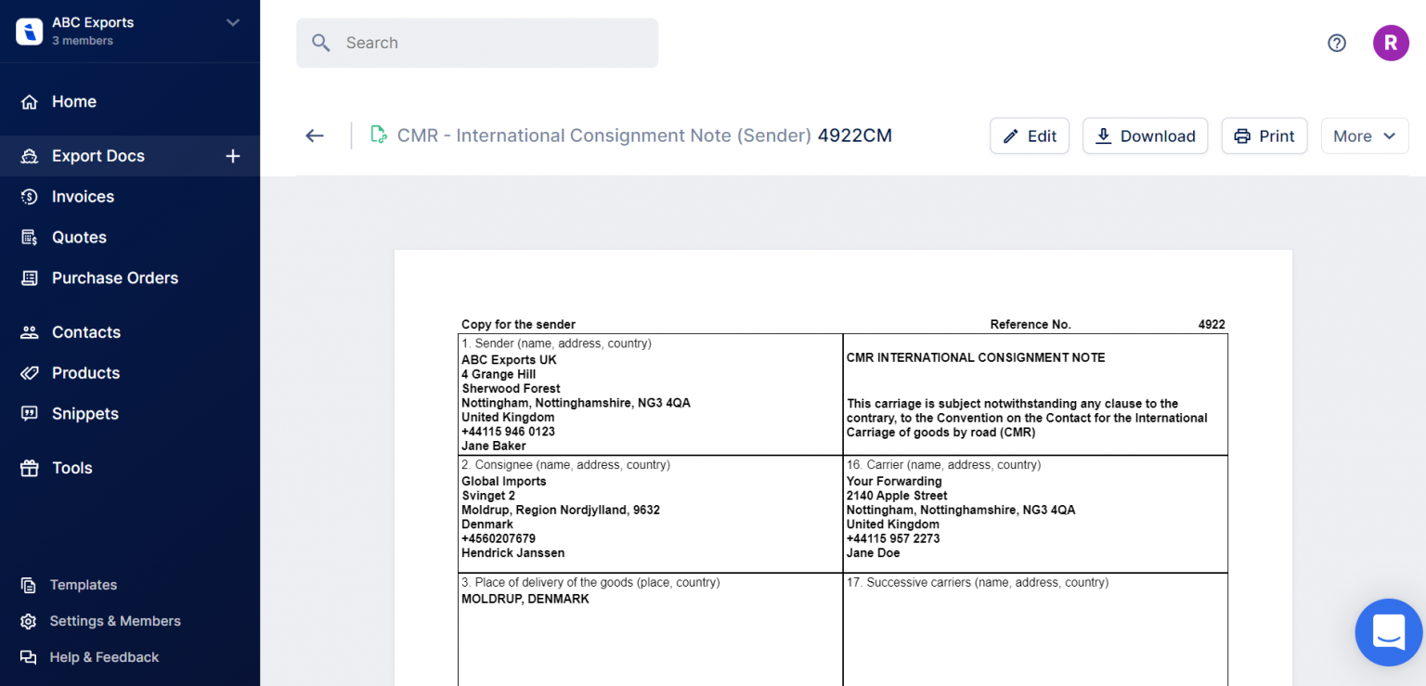The image size is (1426, 686).
Task: Open the Products tag icon
Action: click(x=31, y=372)
